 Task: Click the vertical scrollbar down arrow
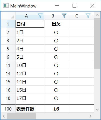point(97,110)
